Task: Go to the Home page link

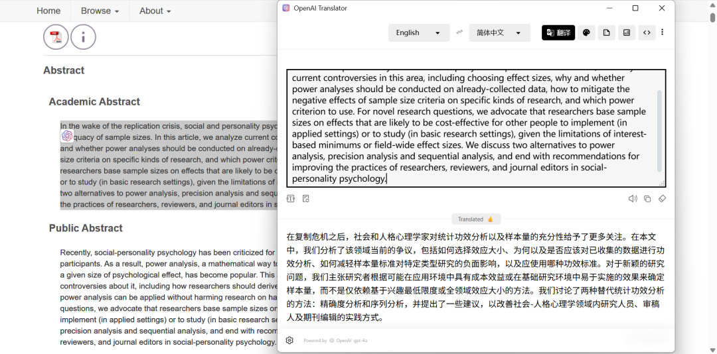Action: click(x=48, y=11)
